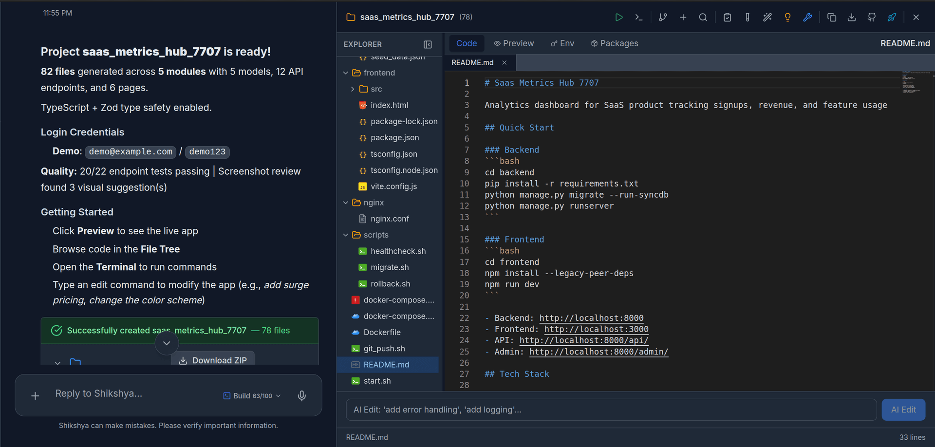Open the magic wand tool
935x447 pixels.
tap(767, 17)
